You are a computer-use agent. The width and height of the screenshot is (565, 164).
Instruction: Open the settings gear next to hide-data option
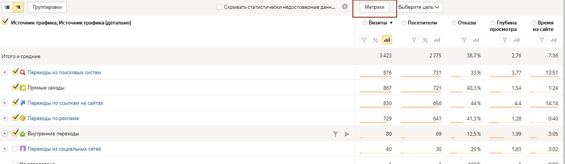(x=344, y=6)
